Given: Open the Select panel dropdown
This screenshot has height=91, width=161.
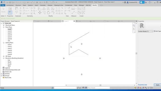Looking at the screenshot, I should pos(3,16).
